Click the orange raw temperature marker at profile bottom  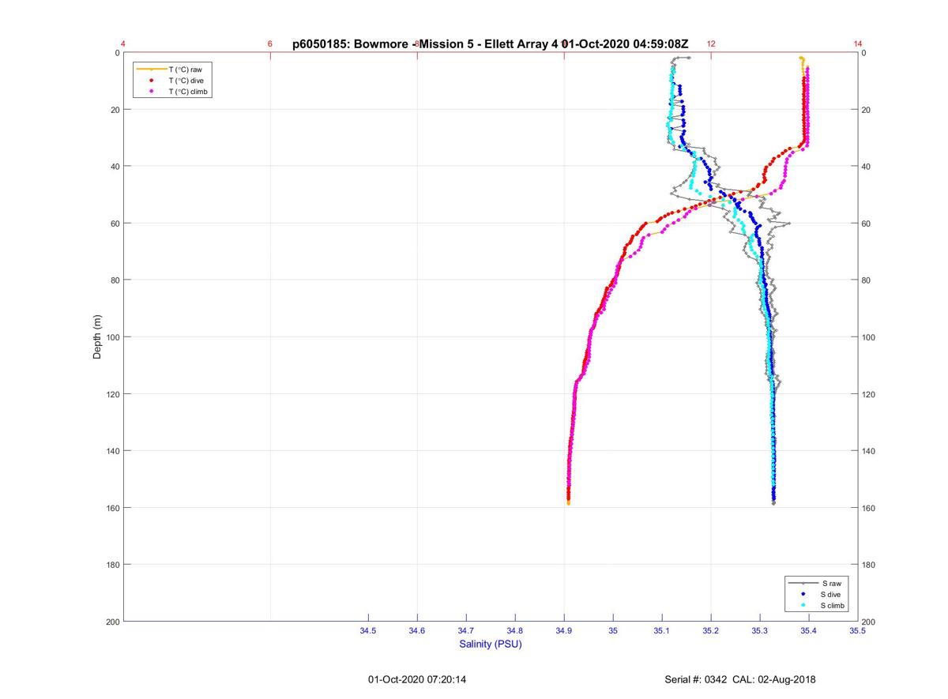point(568,502)
